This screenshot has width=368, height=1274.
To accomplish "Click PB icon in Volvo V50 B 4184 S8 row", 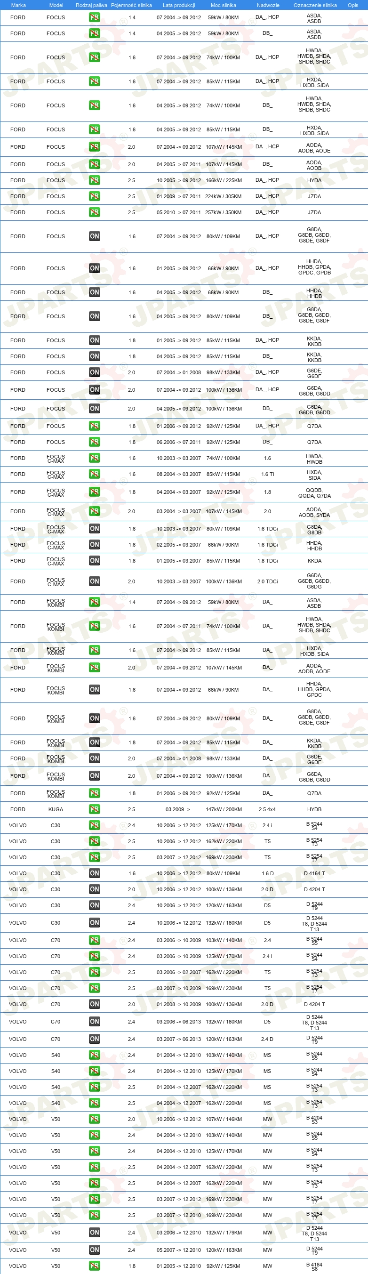I will point(95,1266).
